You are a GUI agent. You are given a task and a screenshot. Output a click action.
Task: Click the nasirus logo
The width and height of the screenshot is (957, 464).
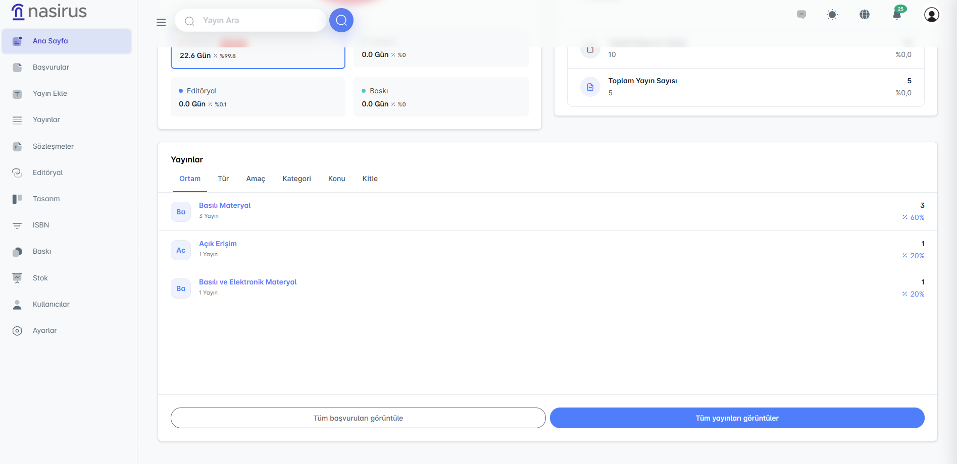click(49, 11)
